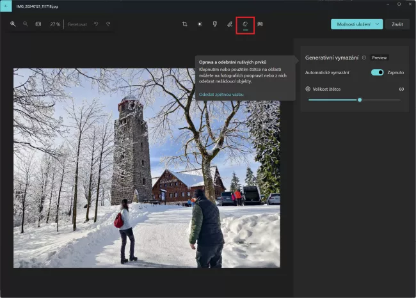The width and height of the screenshot is (416, 298).
Task: Click the Velikost štětce slider handle
Action: coord(360,100)
